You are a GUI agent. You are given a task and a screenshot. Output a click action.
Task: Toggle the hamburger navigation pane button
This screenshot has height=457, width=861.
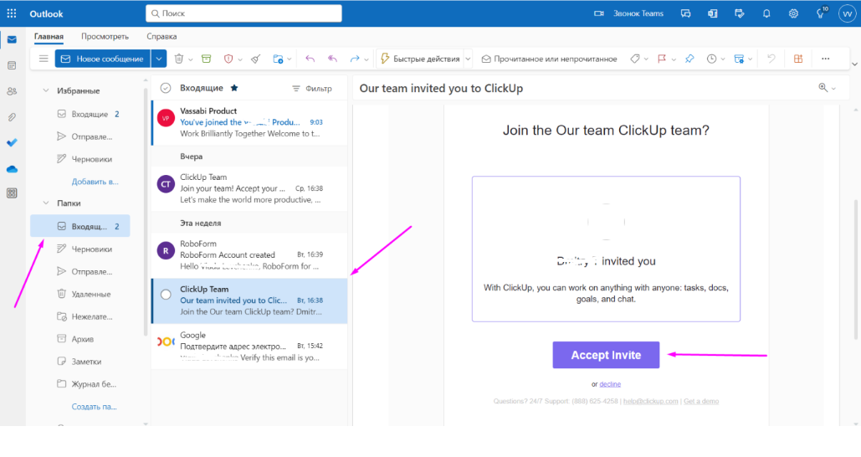point(44,59)
